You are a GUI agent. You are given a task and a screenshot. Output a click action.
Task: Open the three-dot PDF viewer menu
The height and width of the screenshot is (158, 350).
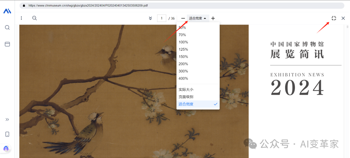click(21, 18)
